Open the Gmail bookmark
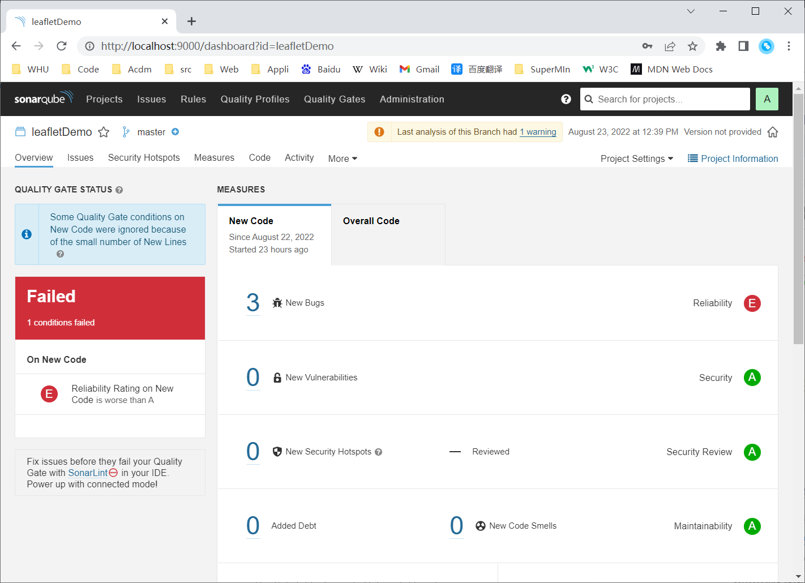 [x=419, y=69]
